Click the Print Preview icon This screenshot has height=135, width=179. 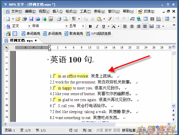tap(65, 19)
